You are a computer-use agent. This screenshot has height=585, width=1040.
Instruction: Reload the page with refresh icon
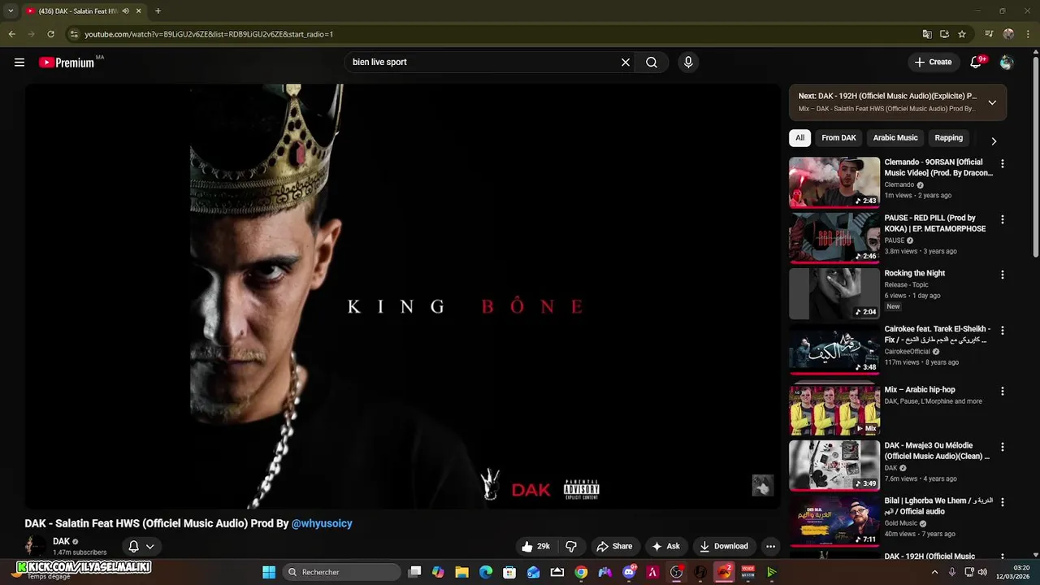(50, 34)
